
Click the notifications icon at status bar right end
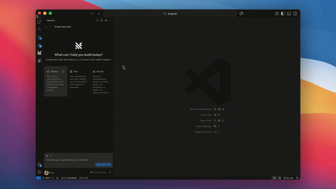[297, 178]
